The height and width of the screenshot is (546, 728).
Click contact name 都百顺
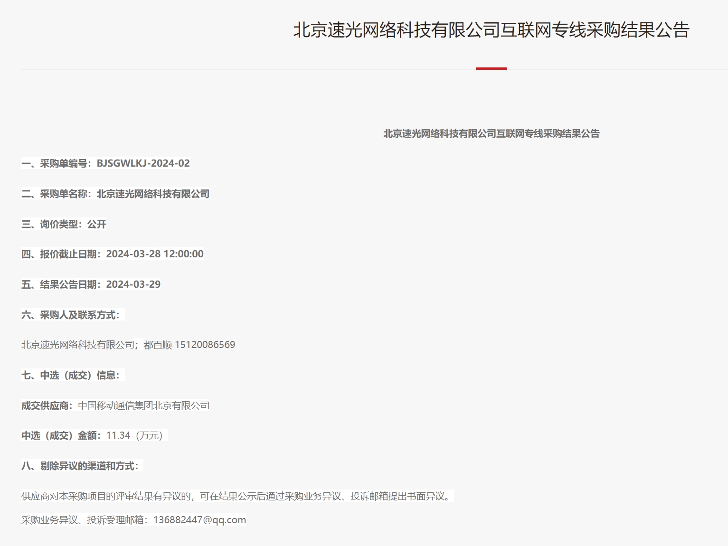pos(158,345)
